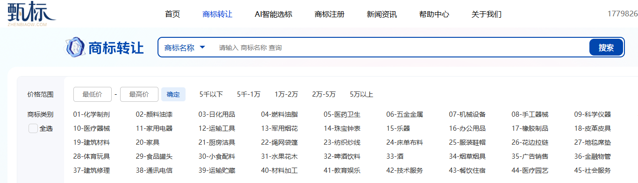Choose category 01-化学制剂
638x183 pixels.
92,114
